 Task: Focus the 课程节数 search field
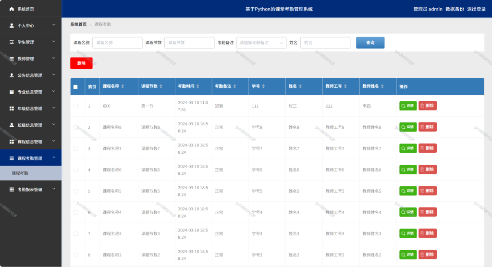point(189,43)
